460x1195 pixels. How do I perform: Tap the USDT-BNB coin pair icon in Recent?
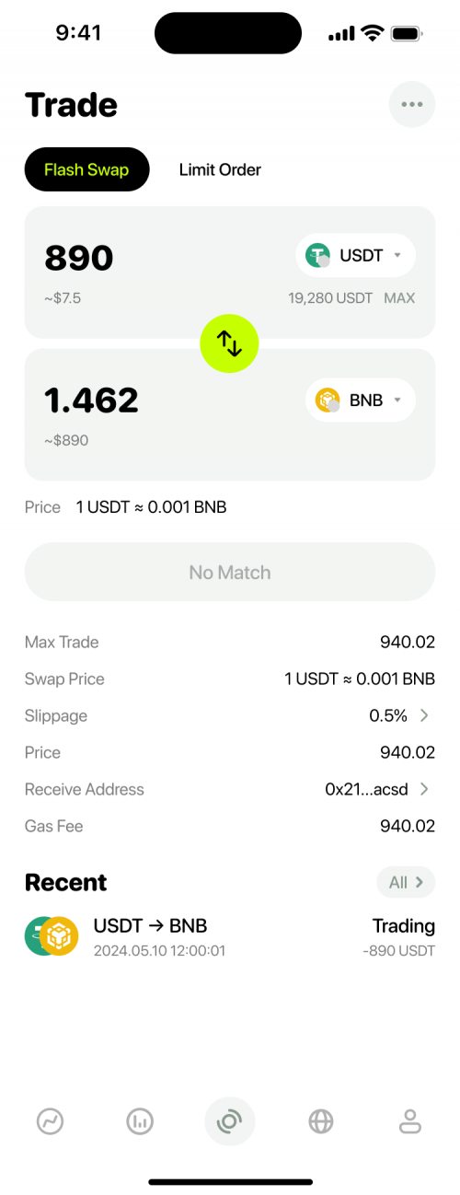52,936
